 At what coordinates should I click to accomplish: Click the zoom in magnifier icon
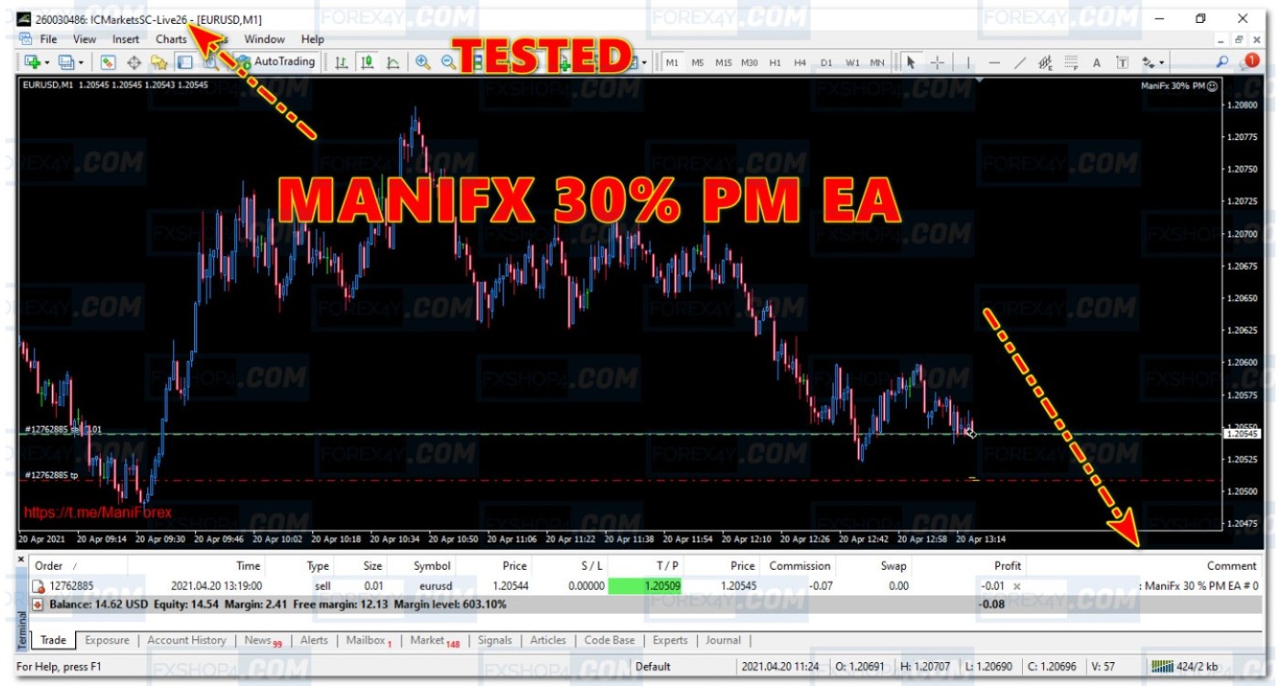coord(423,62)
